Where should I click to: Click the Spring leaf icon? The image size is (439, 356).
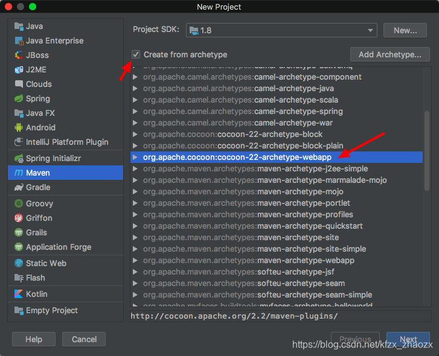point(19,99)
